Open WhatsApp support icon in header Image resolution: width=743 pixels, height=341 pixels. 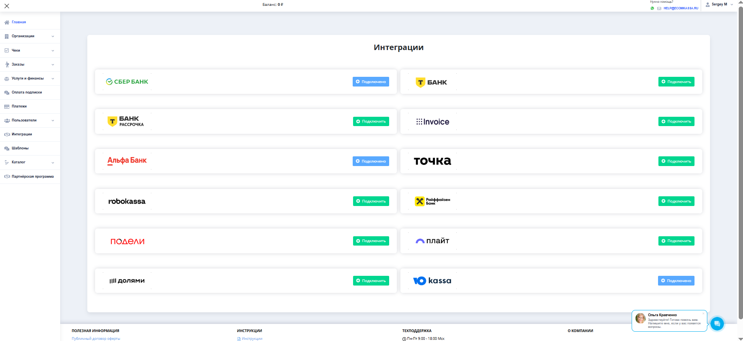point(652,8)
